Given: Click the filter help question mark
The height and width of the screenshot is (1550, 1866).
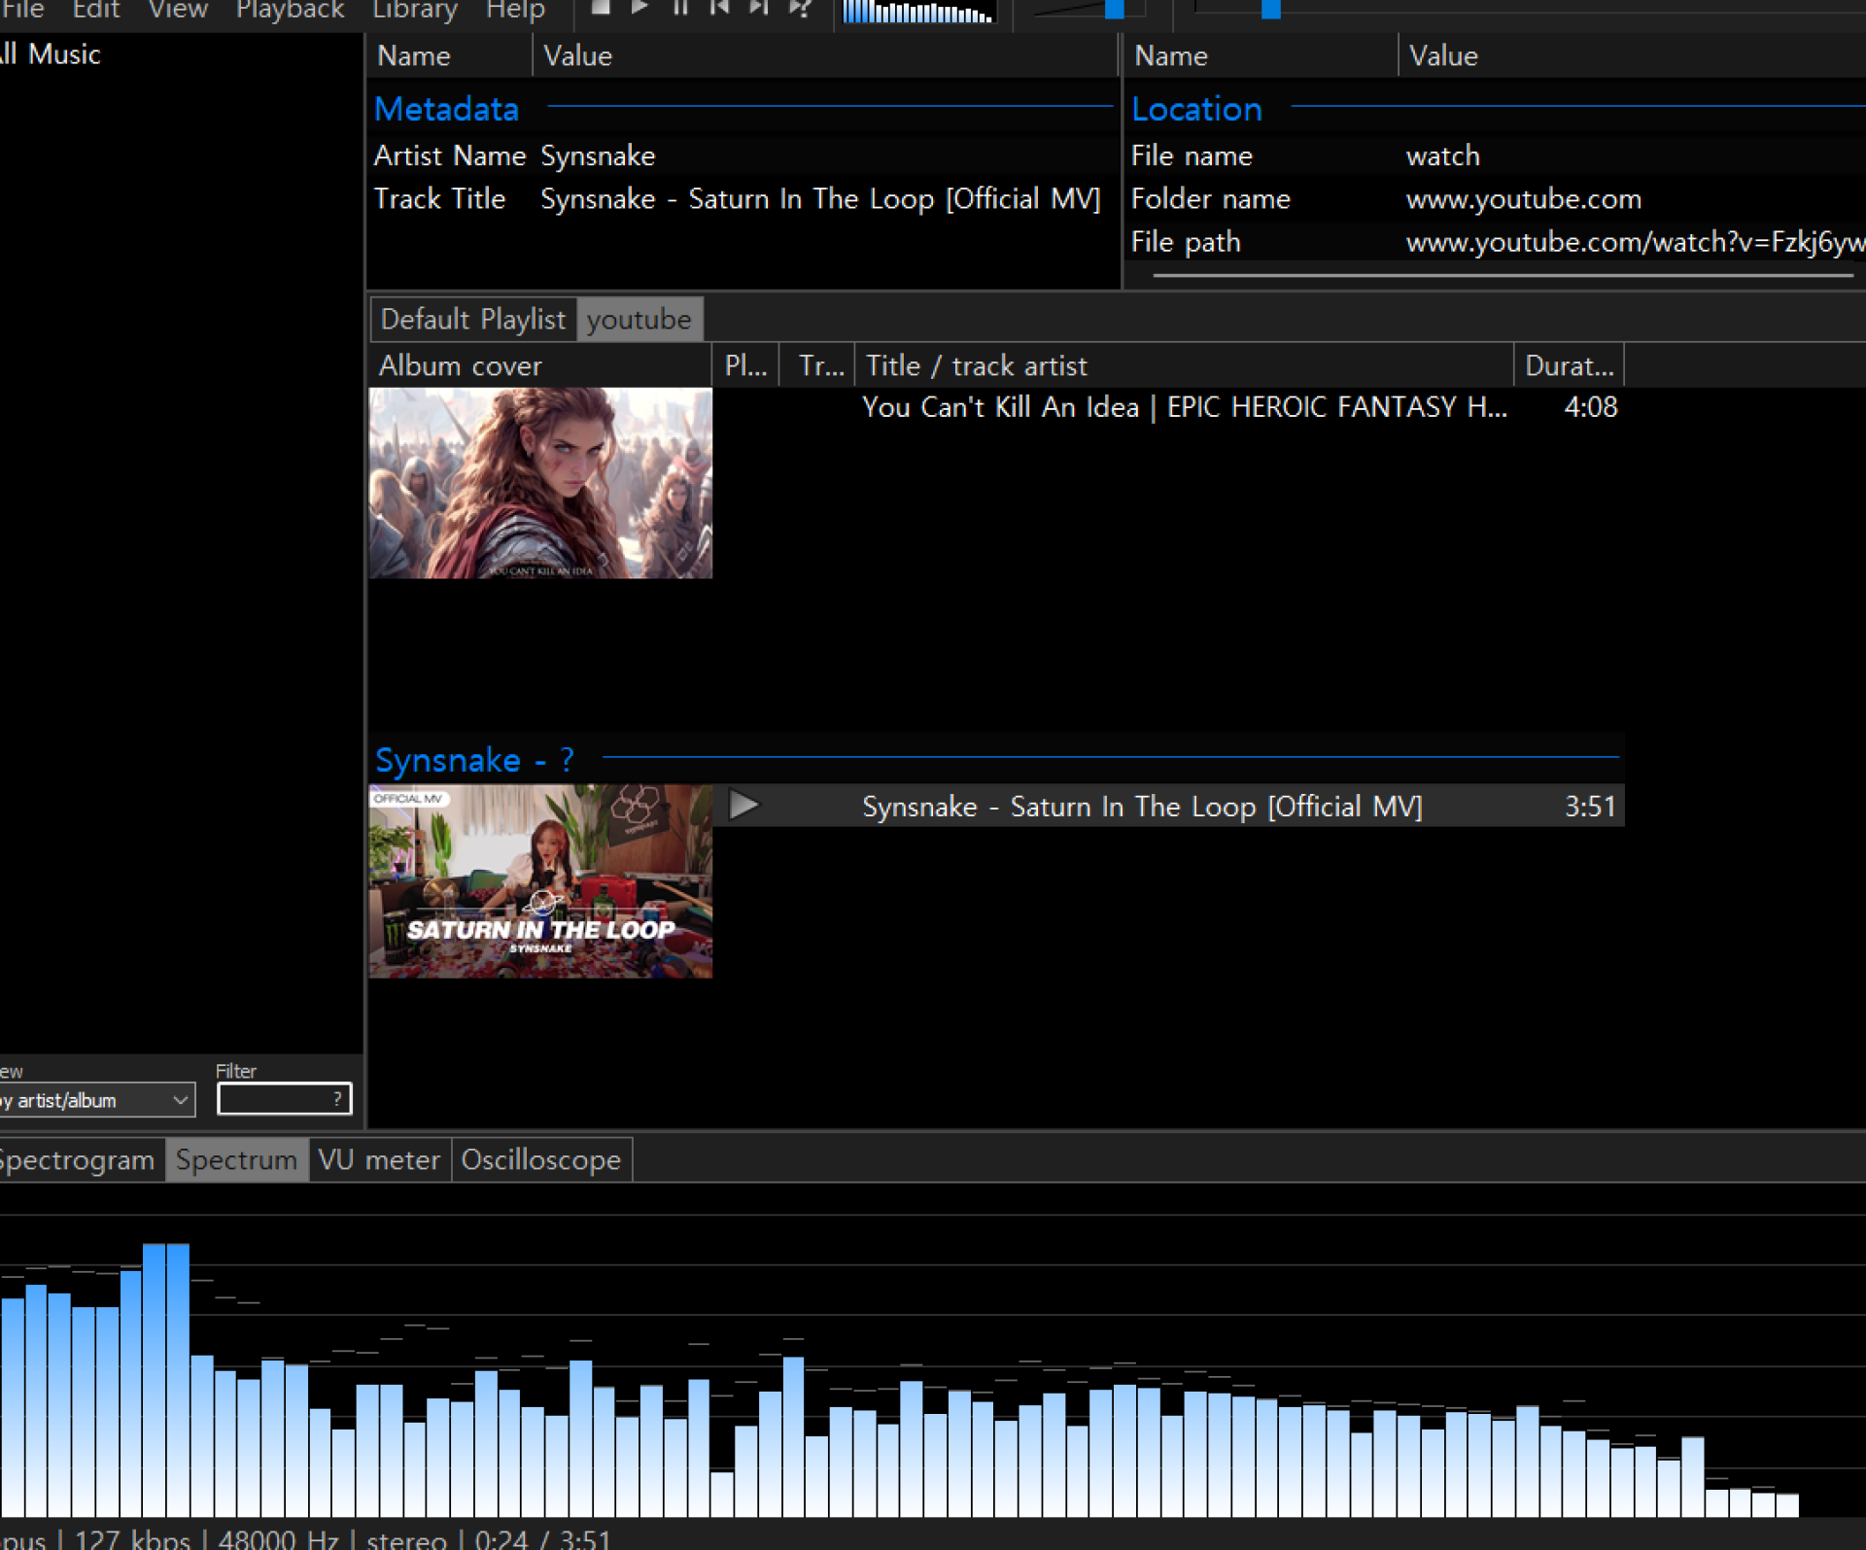Looking at the screenshot, I should point(337,1099).
